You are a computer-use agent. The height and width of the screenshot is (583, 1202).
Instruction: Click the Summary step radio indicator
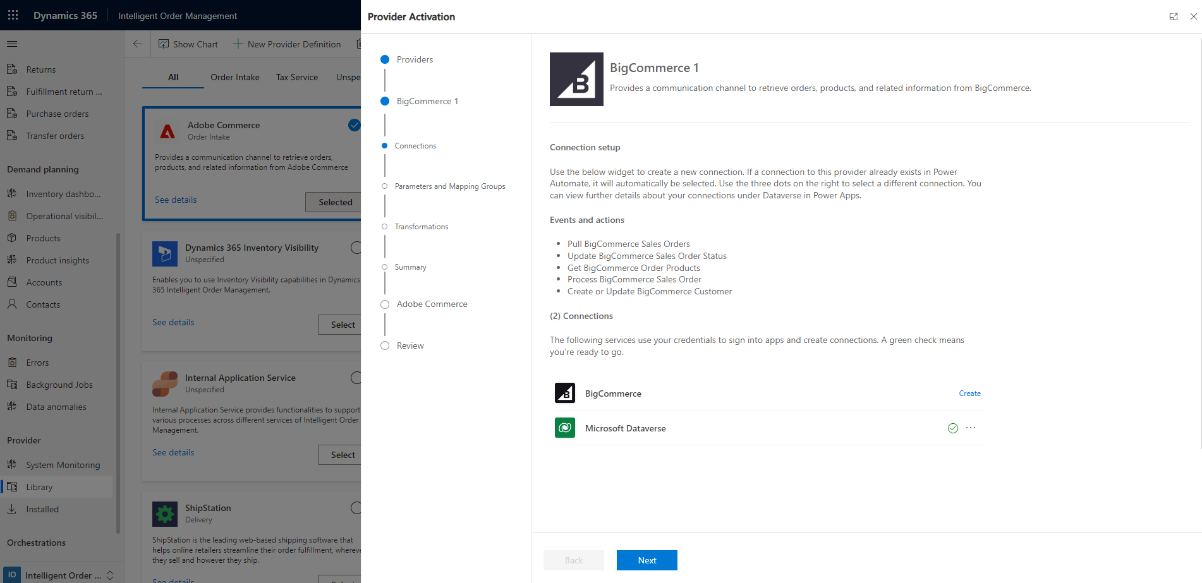click(385, 267)
